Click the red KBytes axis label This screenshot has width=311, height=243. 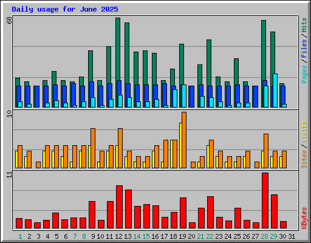[x=304, y=218]
